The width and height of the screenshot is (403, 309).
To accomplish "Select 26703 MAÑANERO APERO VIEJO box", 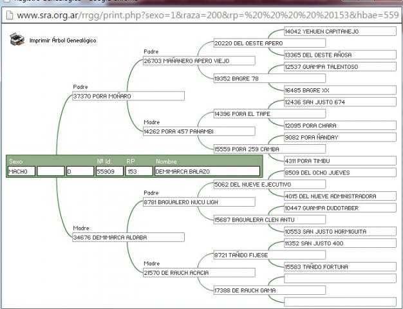I will [x=199, y=61].
